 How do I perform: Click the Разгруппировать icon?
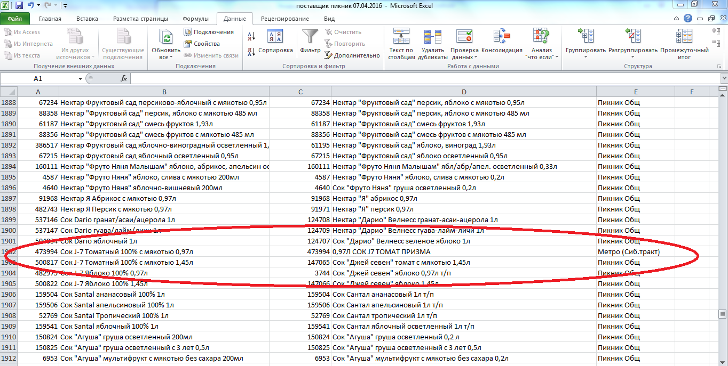[x=633, y=37]
